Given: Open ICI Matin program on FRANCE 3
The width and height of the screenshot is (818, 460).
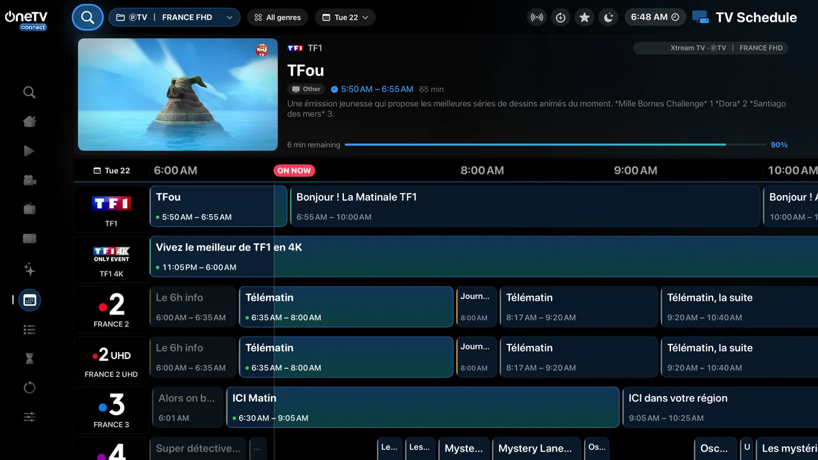Looking at the screenshot, I should pyautogui.click(x=423, y=407).
